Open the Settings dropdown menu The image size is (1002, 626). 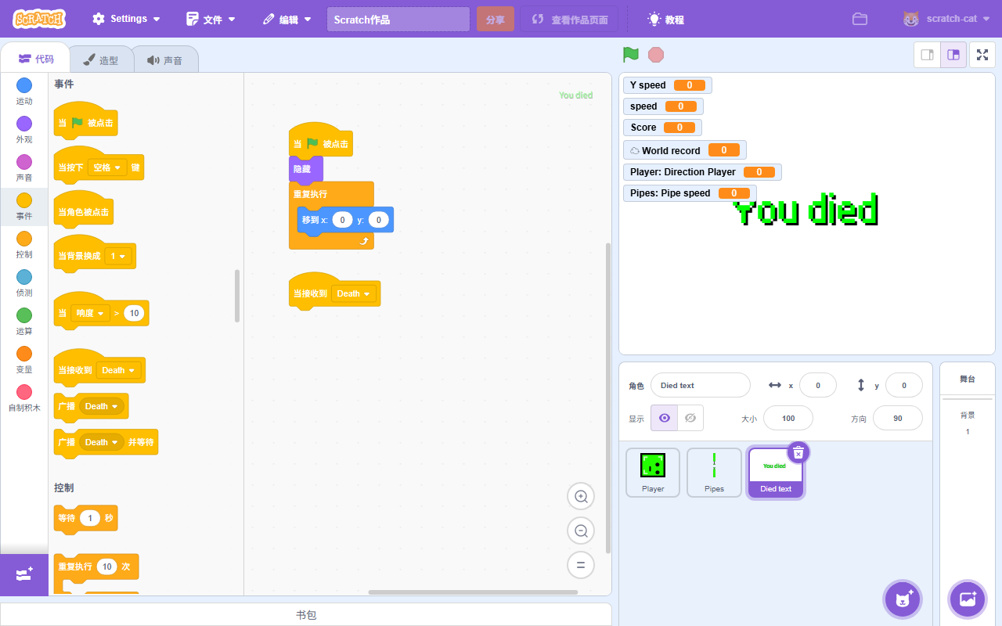(x=126, y=19)
